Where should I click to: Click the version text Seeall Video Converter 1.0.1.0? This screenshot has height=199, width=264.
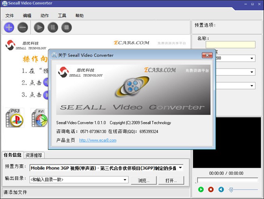pos(81,123)
